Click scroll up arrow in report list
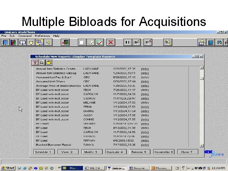 click(x=201, y=68)
